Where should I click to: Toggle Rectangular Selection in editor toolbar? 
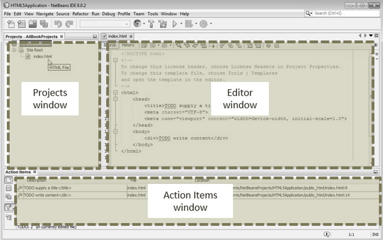coord(212,45)
